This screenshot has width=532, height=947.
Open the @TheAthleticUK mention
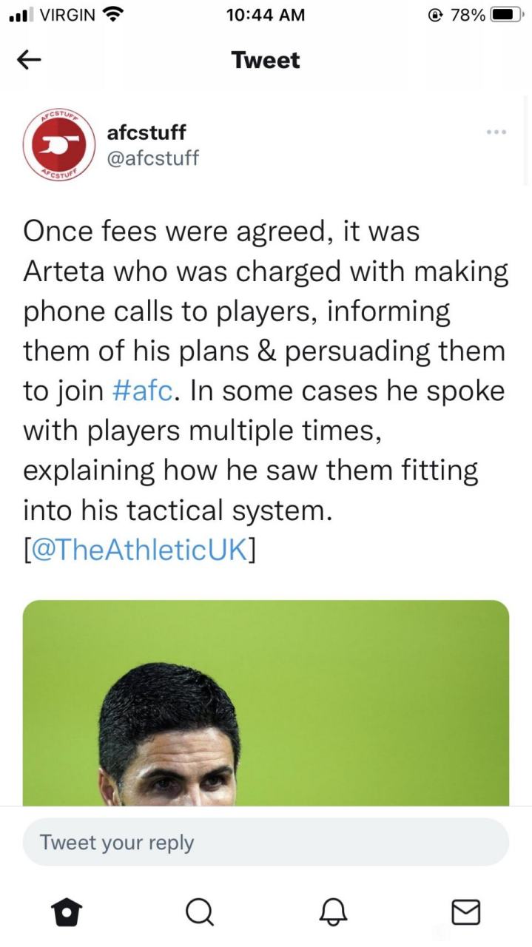point(140,550)
